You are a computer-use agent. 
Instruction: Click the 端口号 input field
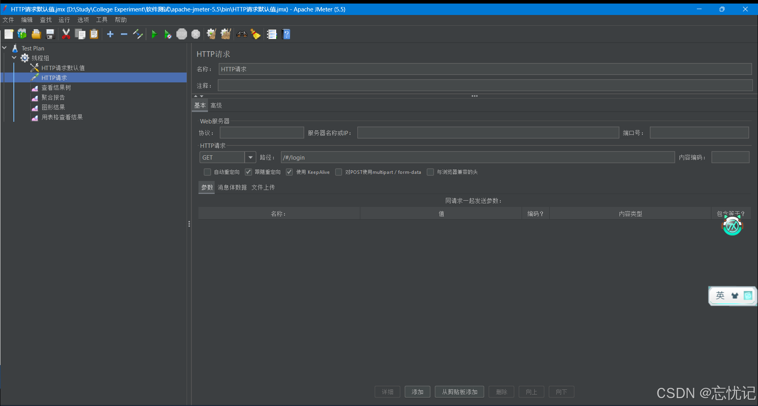pos(699,133)
